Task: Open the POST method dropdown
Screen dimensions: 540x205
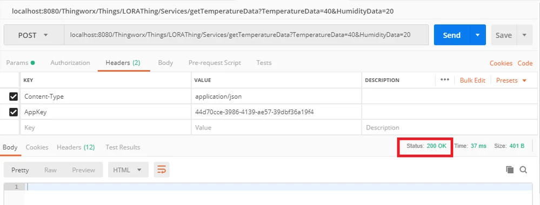Action: point(34,35)
